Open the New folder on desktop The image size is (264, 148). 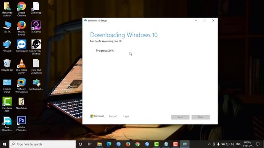coord(21,103)
